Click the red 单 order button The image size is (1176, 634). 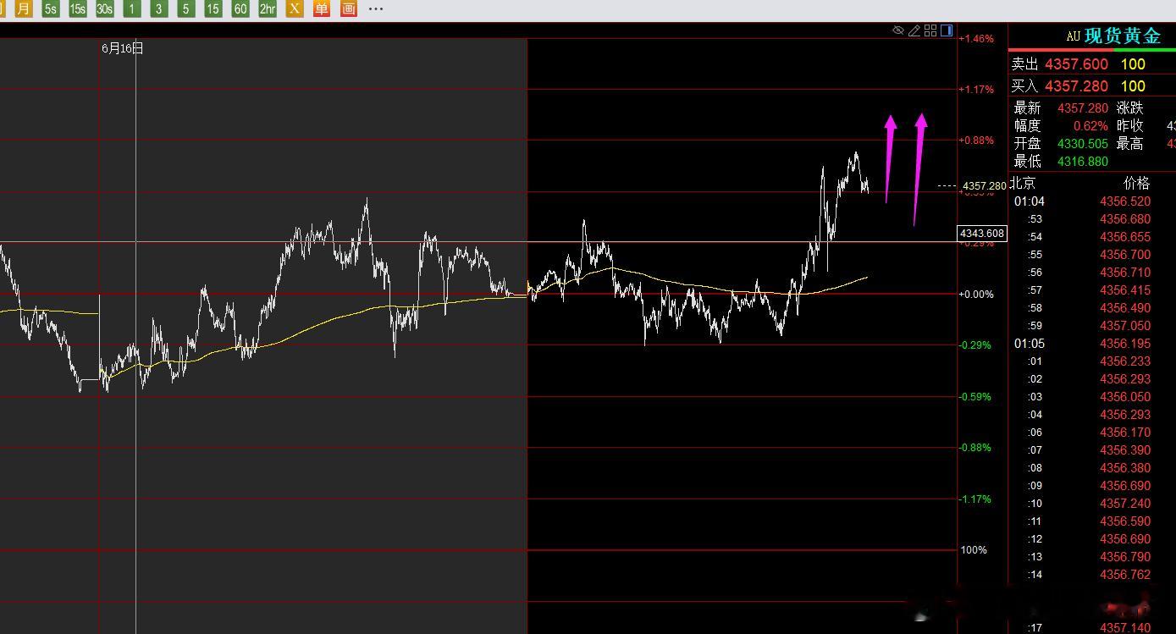(x=322, y=8)
